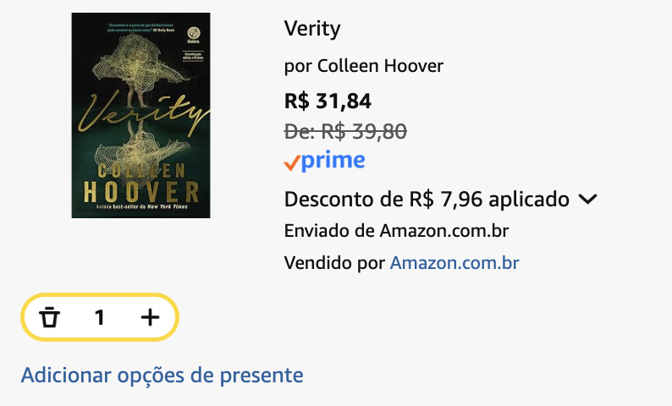Click the Vendido por label
The width and height of the screenshot is (672, 406).
pos(334,262)
